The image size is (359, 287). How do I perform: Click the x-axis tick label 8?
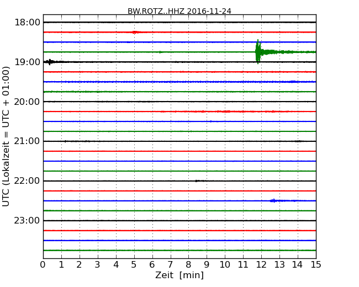click(x=188, y=265)
